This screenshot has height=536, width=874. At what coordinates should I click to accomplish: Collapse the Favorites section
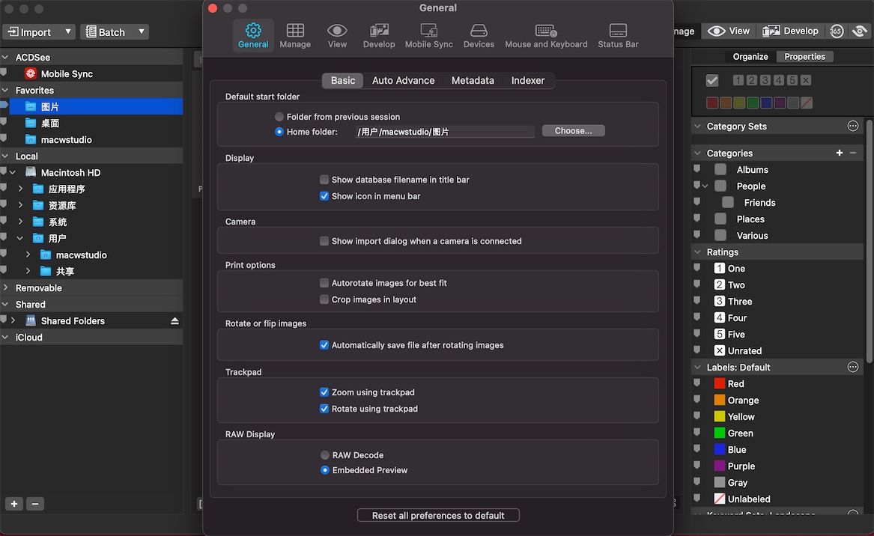[x=5, y=91]
